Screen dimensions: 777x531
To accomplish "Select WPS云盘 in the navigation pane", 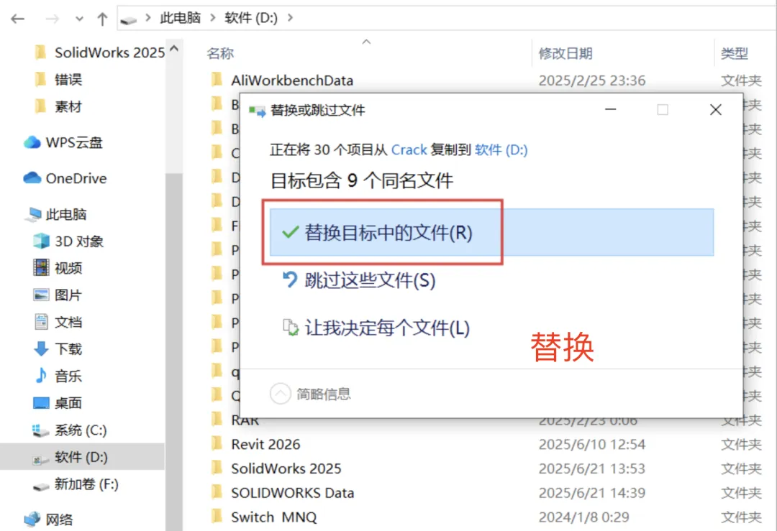I will [63, 142].
